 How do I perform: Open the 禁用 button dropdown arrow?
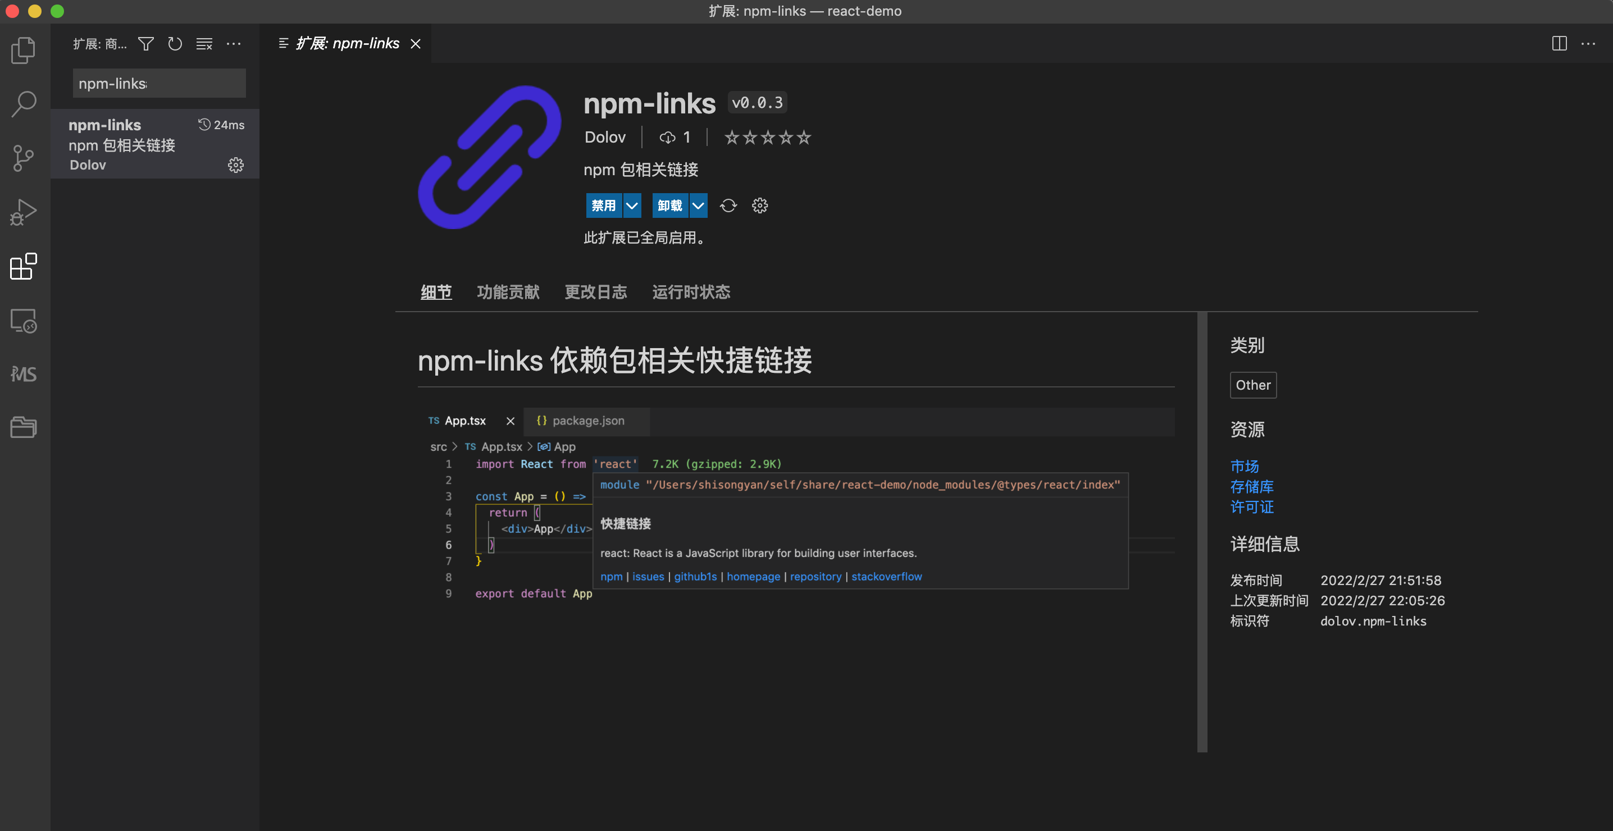(x=632, y=206)
